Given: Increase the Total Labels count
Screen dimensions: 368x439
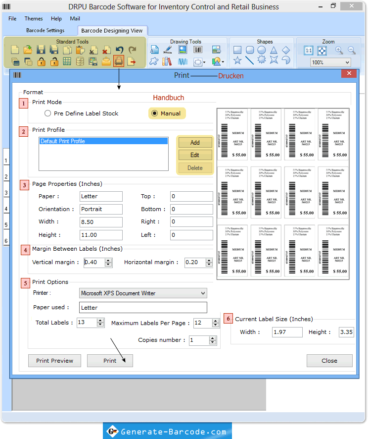Looking at the screenshot, I should click(x=100, y=321).
